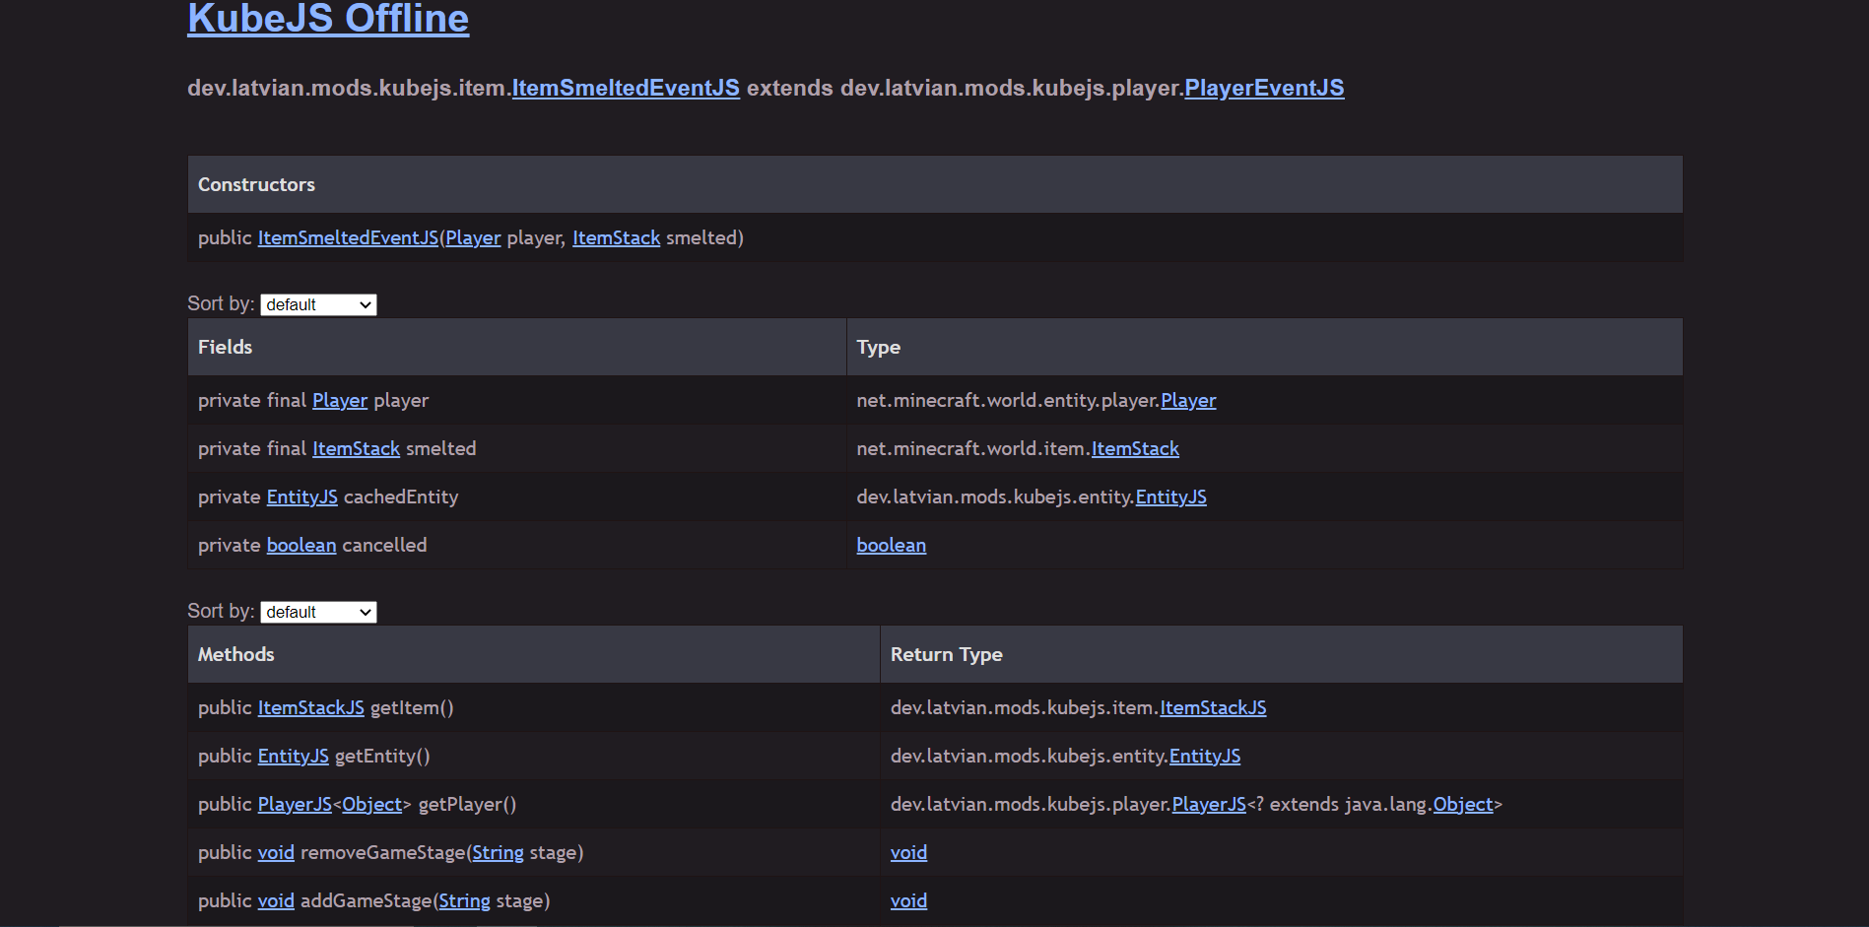This screenshot has height=927, width=1869.
Task: Open the Fields Sort by dropdown
Action: [x=318, y=305]
